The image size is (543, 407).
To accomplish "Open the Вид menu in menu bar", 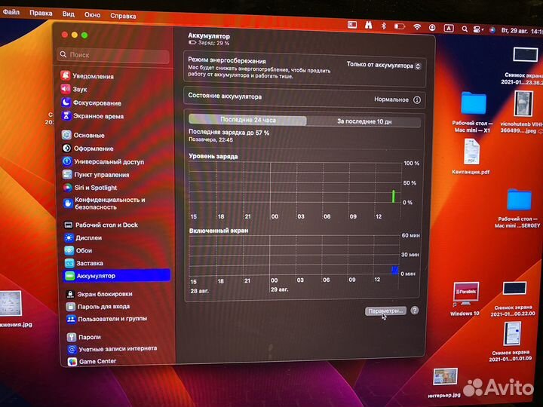I will click(x=68, y=14).
